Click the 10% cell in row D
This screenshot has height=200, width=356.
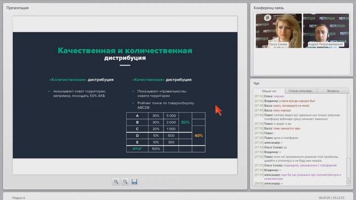click(156, 136)
